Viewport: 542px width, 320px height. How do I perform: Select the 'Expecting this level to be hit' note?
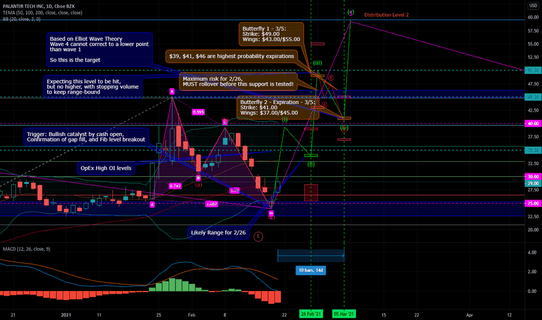pos(92,87)
